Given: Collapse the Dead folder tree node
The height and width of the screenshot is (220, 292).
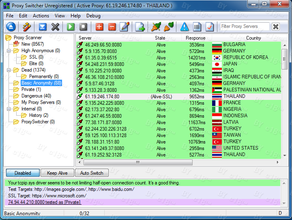Looking at the screenshot, I should click(9, 70).
